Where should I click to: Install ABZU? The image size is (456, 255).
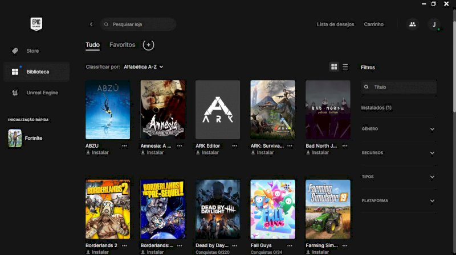point(97,152)
